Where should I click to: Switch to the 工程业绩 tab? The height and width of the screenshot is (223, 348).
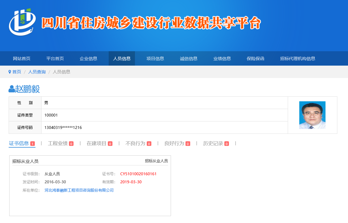[58, 143]
